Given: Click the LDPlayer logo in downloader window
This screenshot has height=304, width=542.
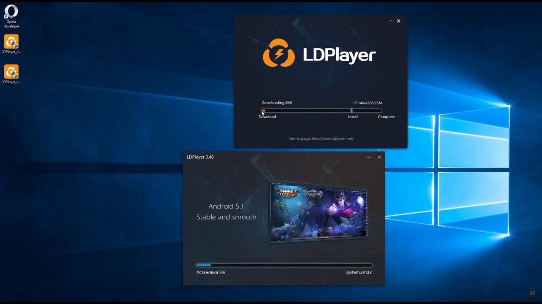Looking at the screenshot, I should [319, 53].
